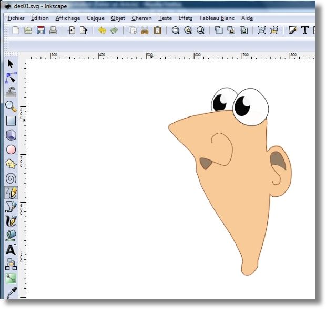
Task: Select the ellipse circle tool
Action: pos(11,150)
